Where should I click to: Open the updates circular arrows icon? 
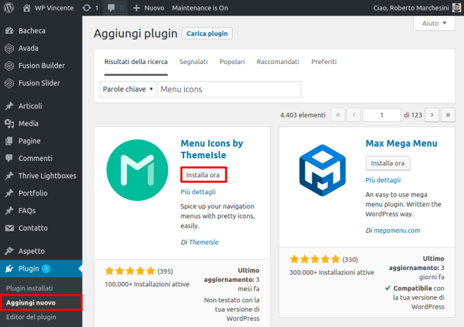click(x=87, y=8)
